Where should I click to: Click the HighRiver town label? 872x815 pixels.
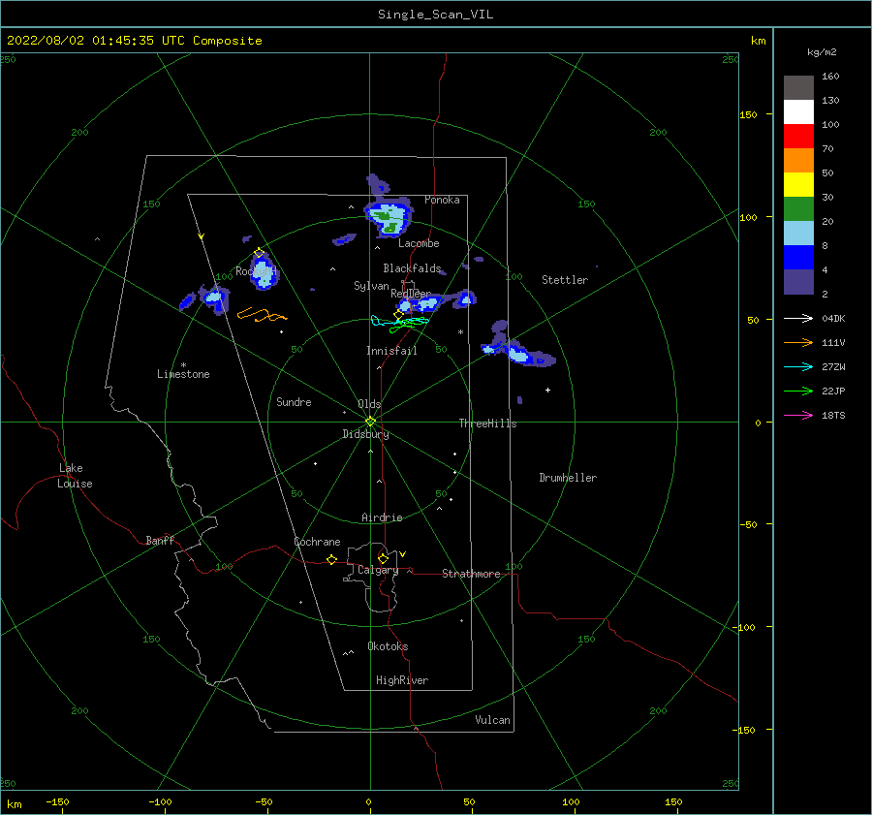pyautogui.click(x=402, y=680)
